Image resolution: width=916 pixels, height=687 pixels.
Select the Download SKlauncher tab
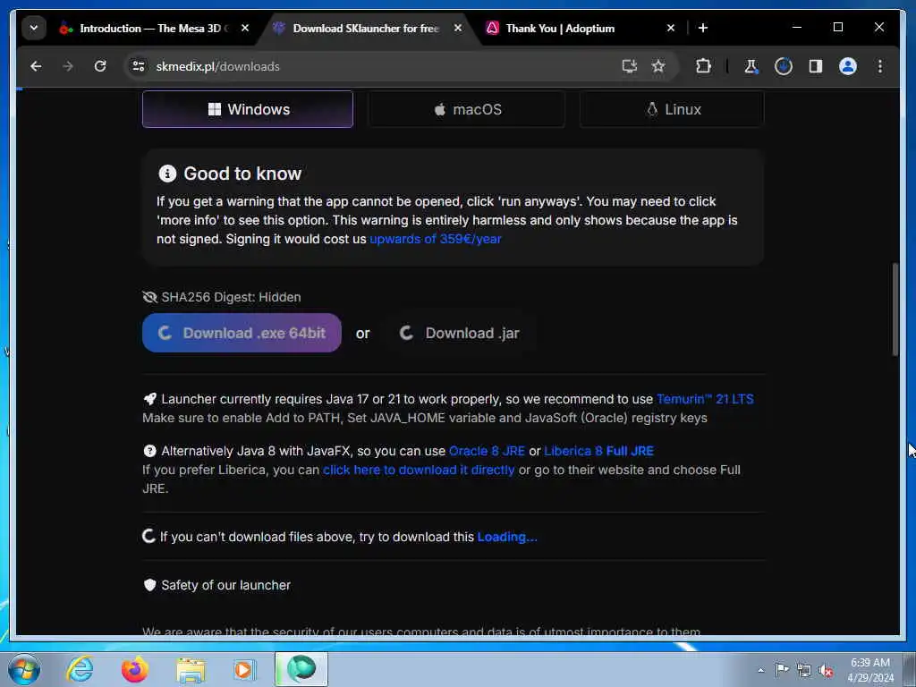(367, 28)
